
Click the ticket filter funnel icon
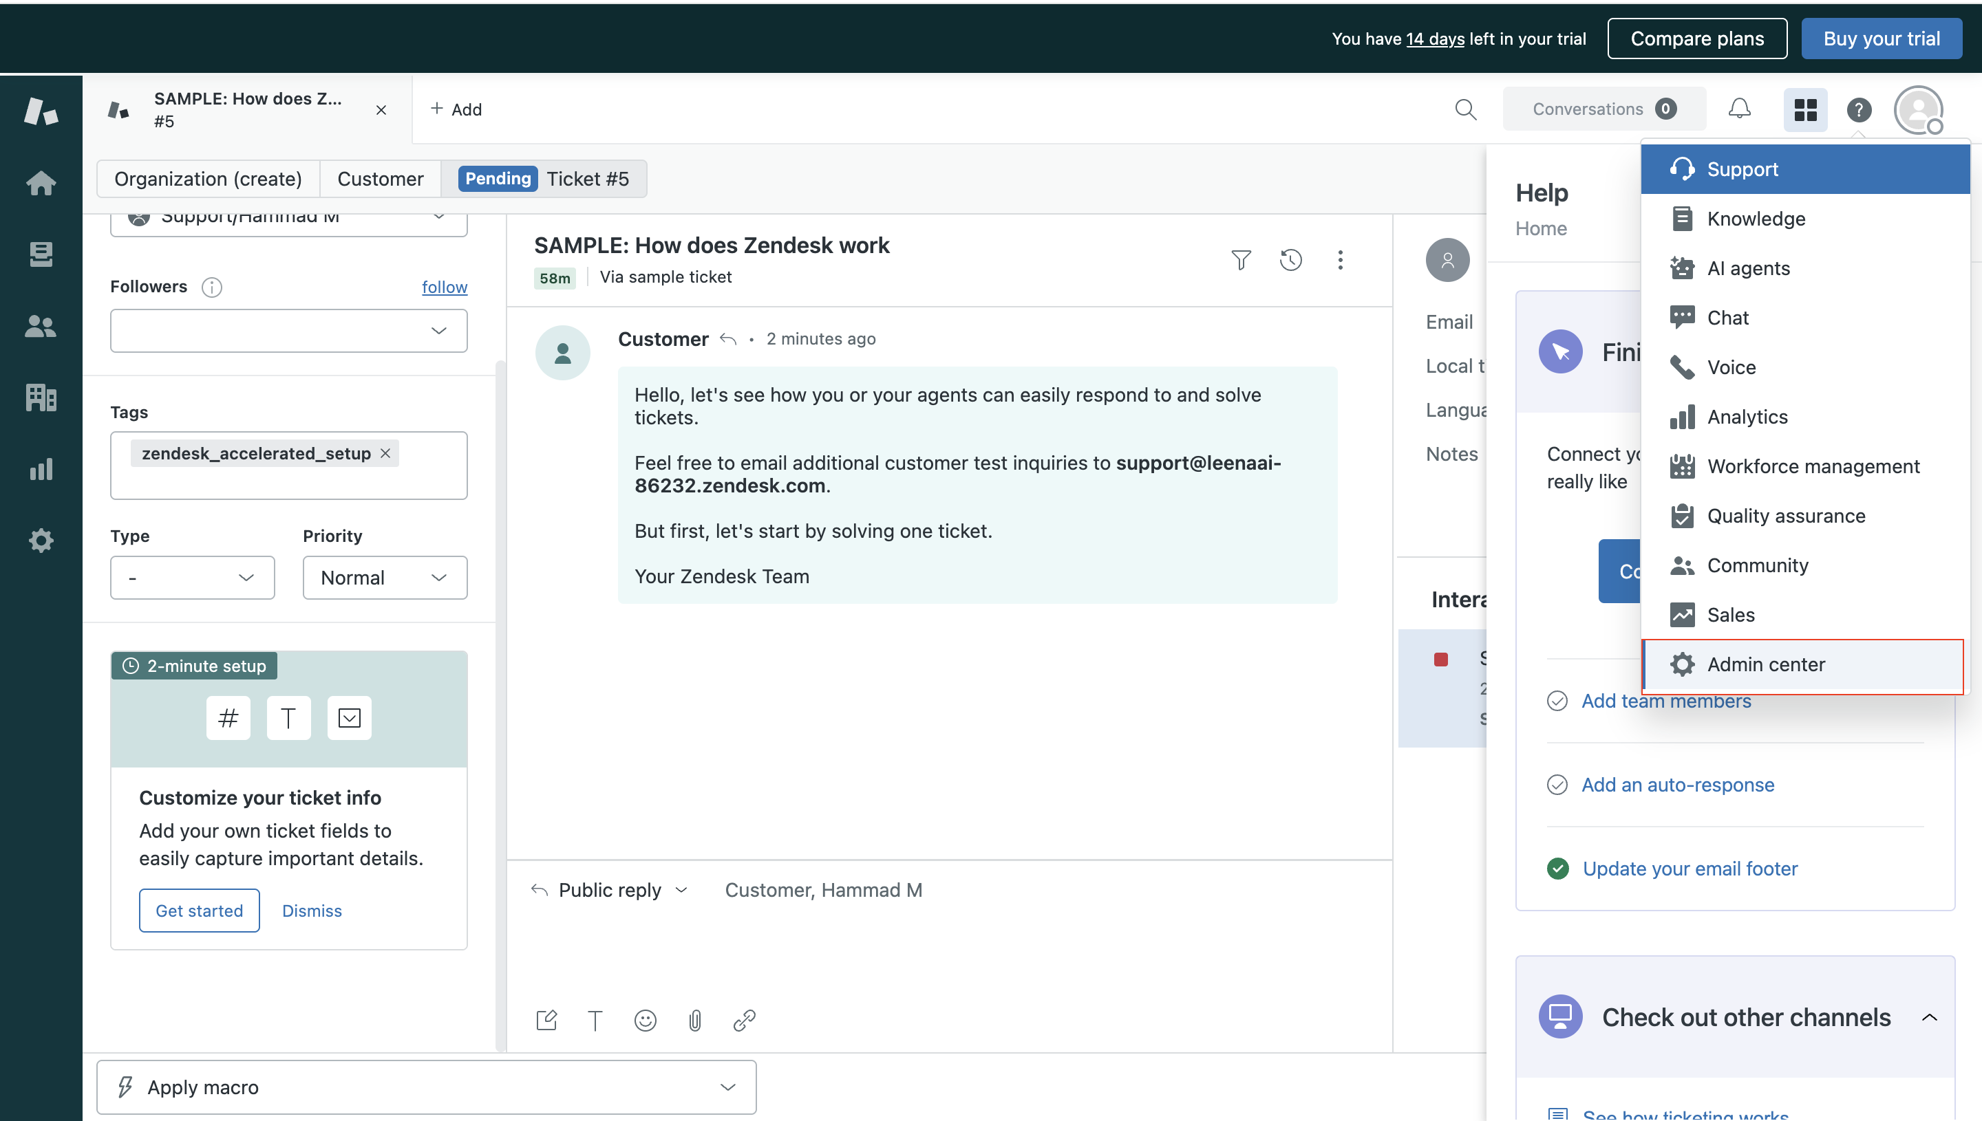1240,260
